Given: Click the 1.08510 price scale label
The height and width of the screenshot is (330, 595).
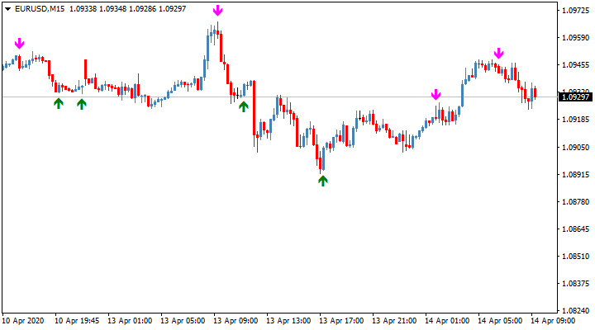Looking at the screenshot, I should point(575,257).
